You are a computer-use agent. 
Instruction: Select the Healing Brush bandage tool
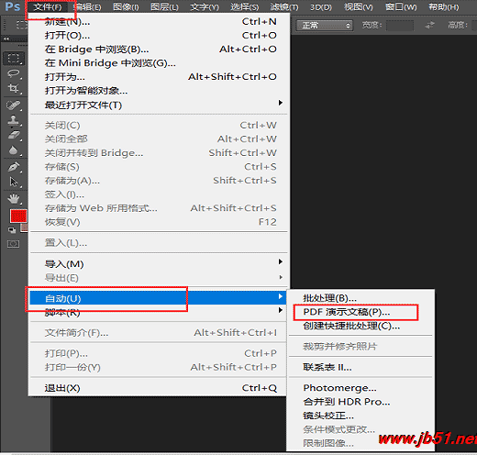[14, 105]
